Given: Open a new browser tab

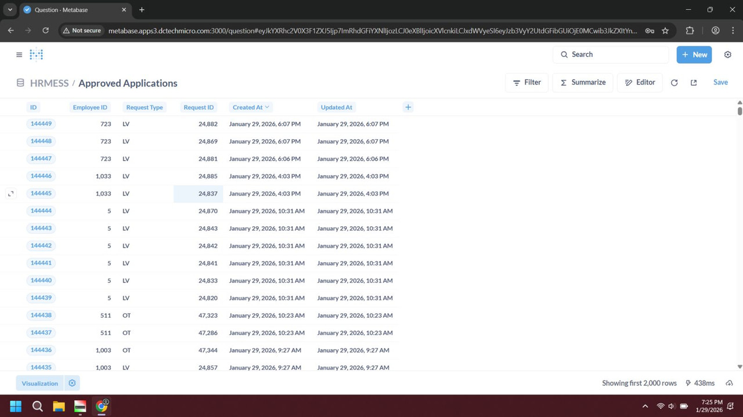Looking at the screenshot, I should (x=142, y=10).
